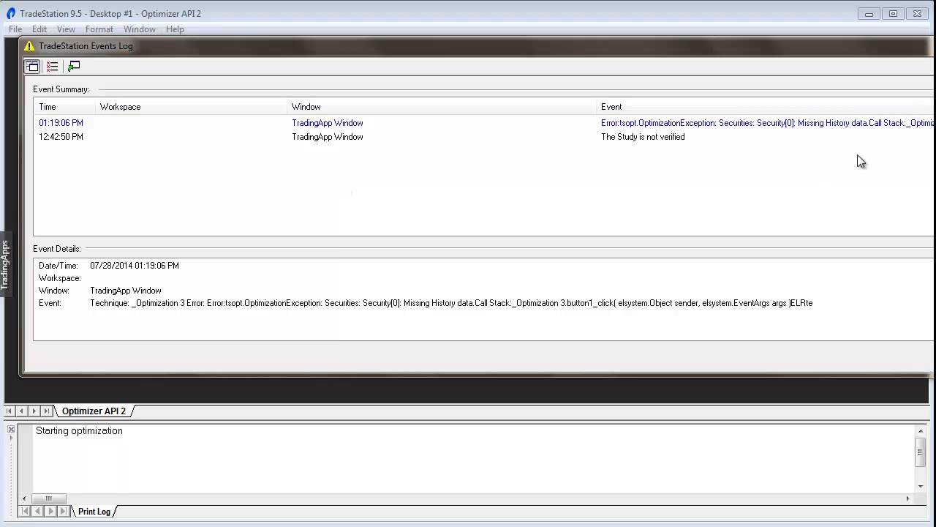Viewport: 936px width, 527px height.
Task: Sort events by Workspace column header
Action: click(192, 107)
